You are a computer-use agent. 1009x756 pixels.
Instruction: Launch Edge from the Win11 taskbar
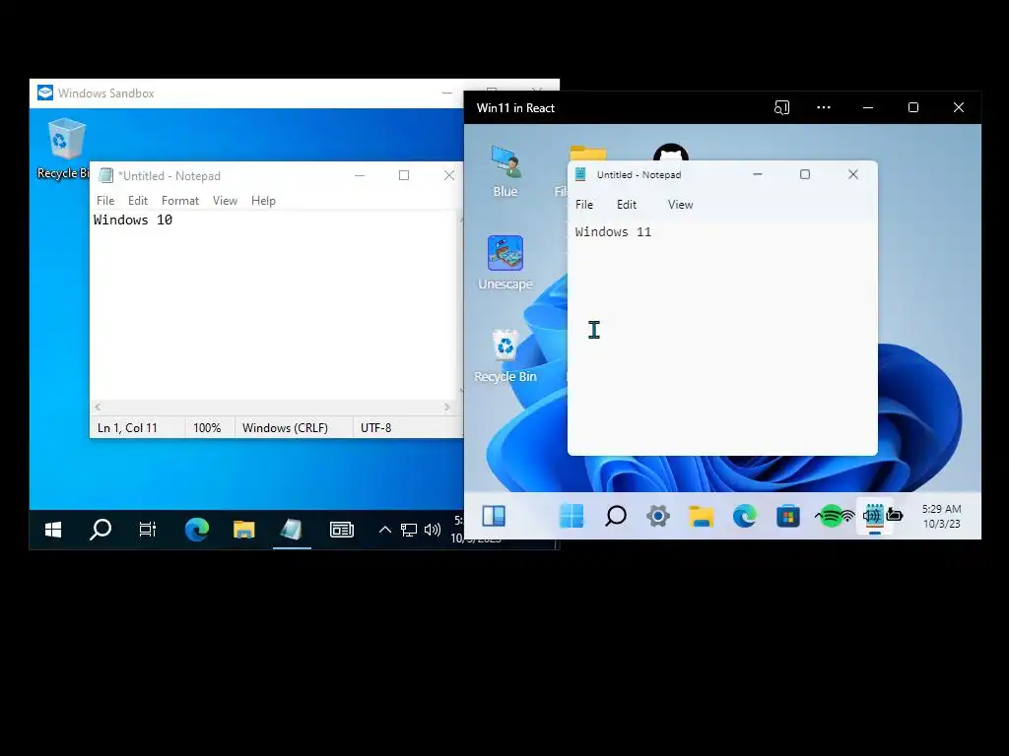745,516
